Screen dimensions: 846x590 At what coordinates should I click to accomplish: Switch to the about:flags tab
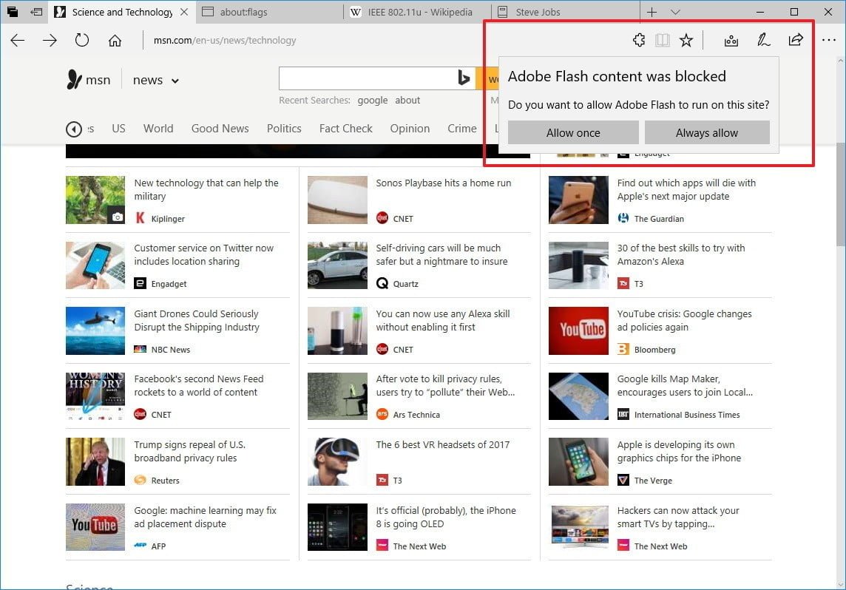[x=270, y=12]
